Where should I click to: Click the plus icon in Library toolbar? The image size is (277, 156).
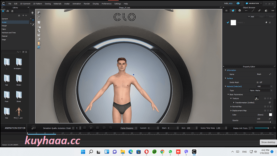(23, 15)
